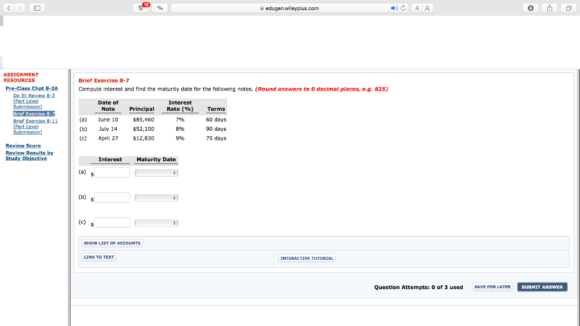This screenshot has width=580, height=326.
Task: Reload the page with the refresh icon
Action: pyautogui.click(x=403, y=8)
